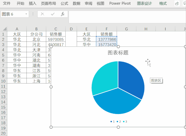Click cell B8 containing 江苏
The width and height of the screenshot is (186, 136).
pos(36,70)
